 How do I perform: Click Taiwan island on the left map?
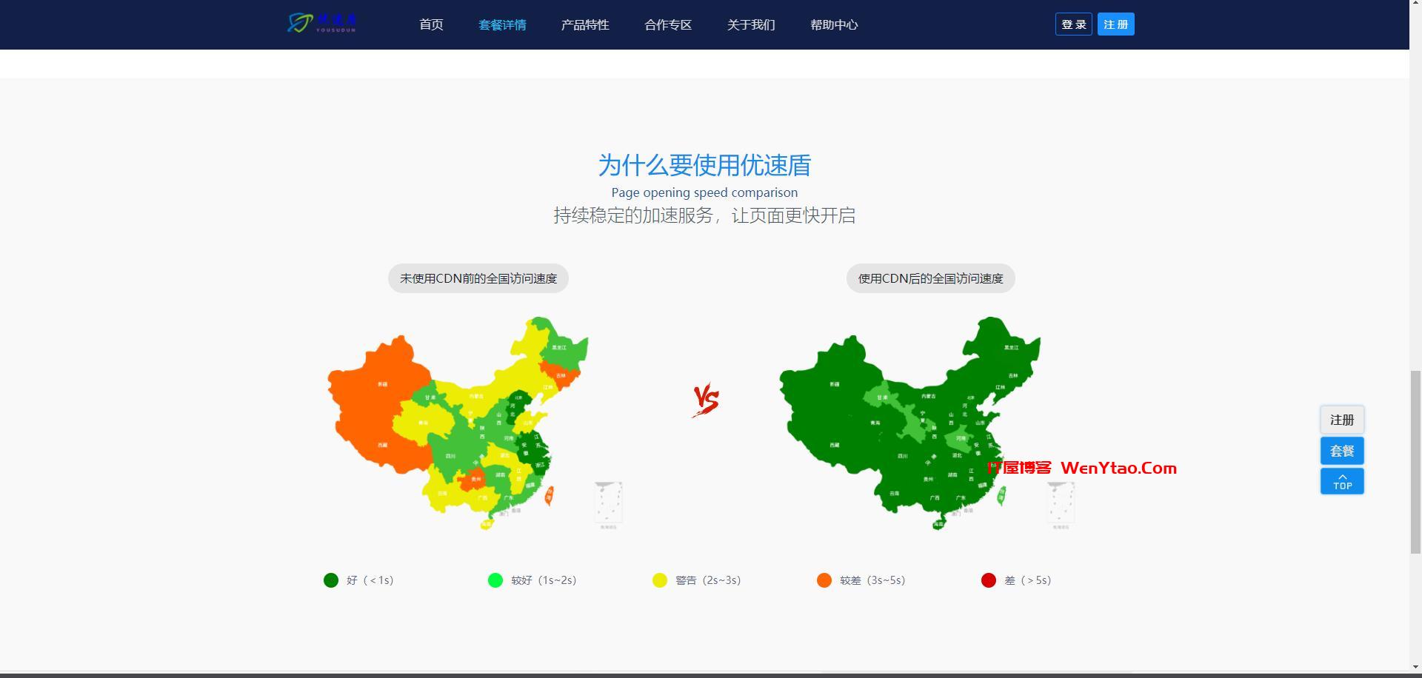tap(549, 496)
